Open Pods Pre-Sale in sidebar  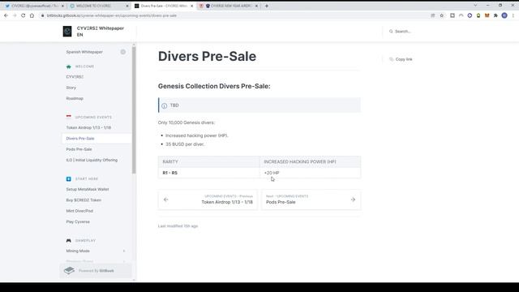(x=79, y=149)
